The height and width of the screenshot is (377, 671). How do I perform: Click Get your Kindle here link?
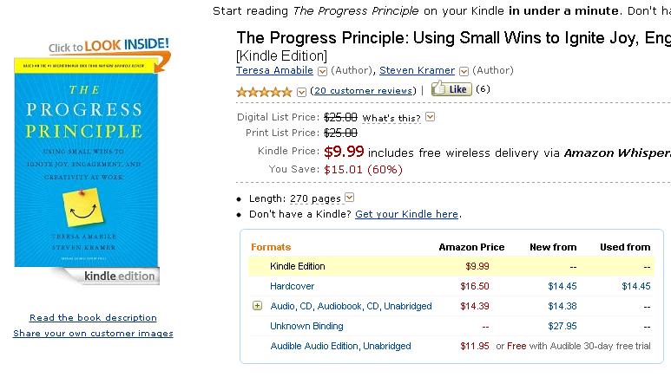pyautogui.click(x=406, y=214)
